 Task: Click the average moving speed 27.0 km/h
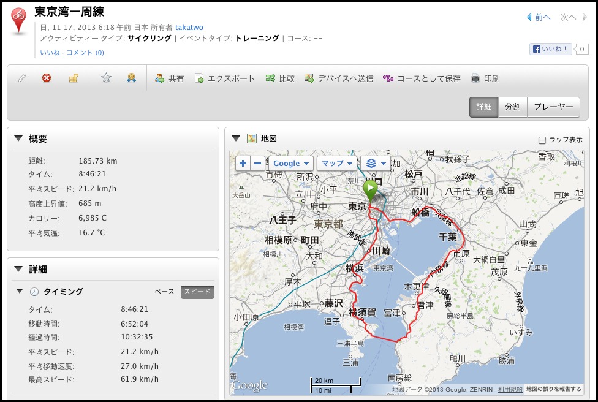click(x=140, y=366)
